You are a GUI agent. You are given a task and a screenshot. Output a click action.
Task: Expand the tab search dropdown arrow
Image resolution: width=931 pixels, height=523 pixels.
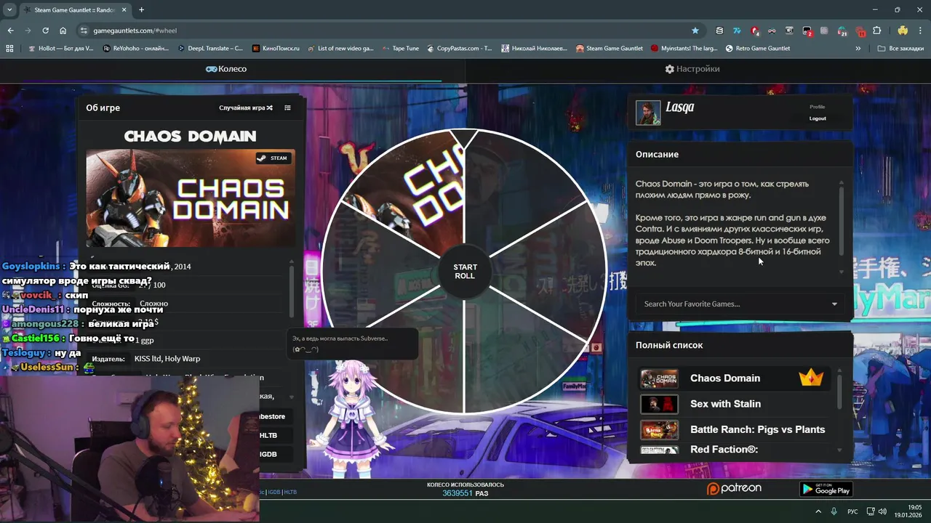pos(9,9)
